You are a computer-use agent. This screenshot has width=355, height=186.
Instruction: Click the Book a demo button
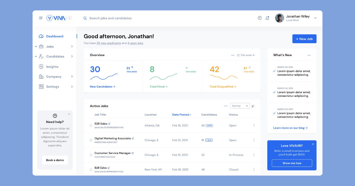coord(55,160)
